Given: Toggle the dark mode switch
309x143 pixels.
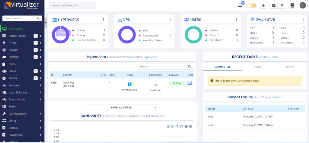Looking at the screenshot, I should (251, 5).
